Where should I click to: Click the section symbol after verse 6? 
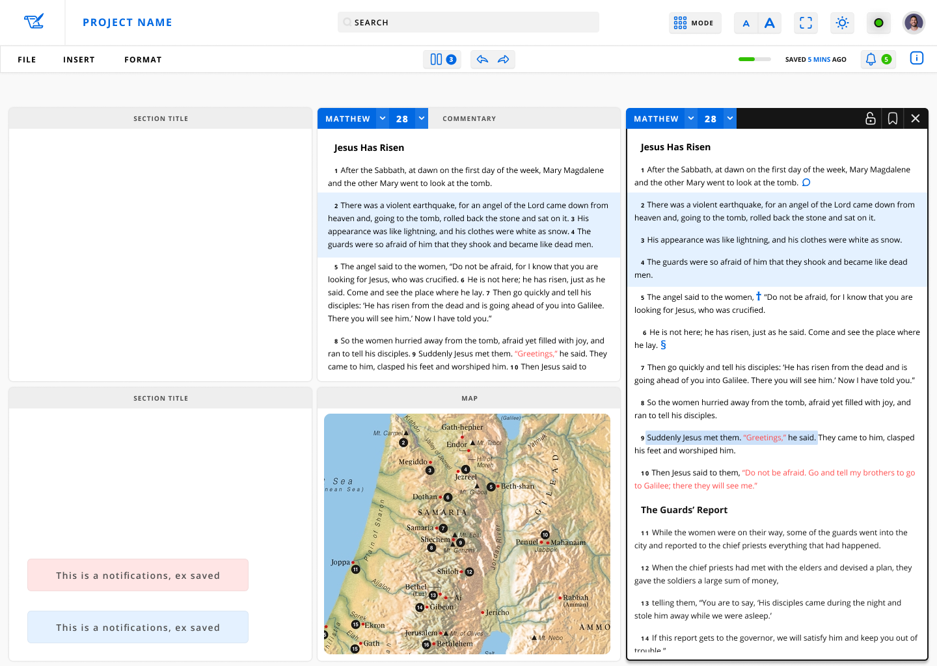(x=663, y=345)
